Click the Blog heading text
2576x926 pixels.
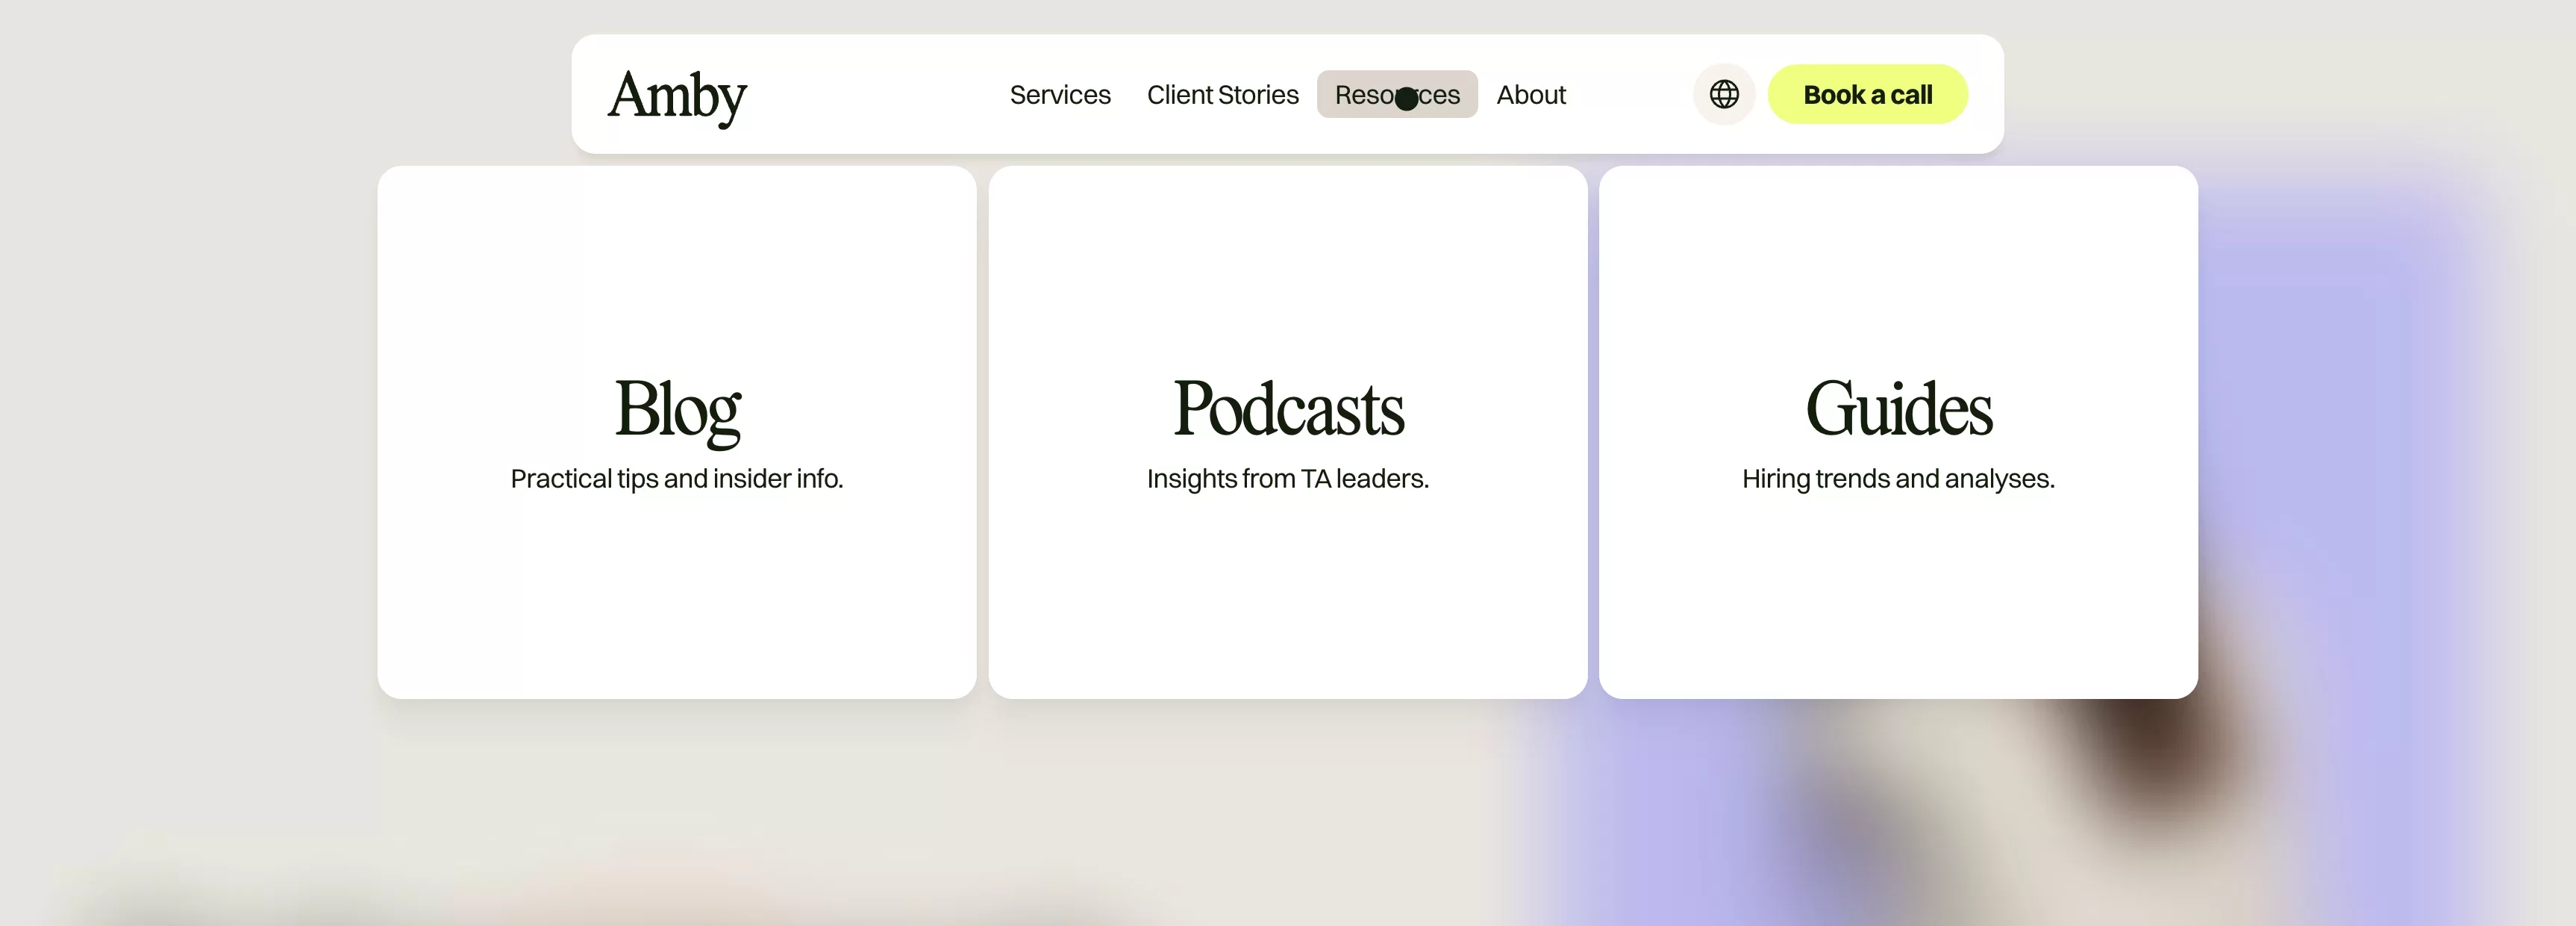tap(677, 408)
